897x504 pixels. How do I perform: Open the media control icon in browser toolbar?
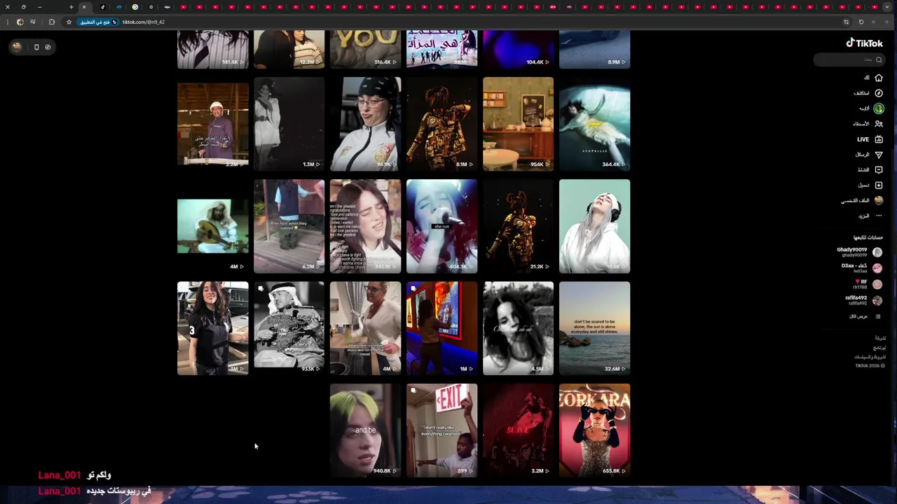pos(32,22)
